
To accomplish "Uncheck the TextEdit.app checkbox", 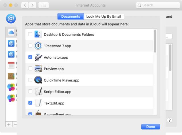I will click(30, 103).
